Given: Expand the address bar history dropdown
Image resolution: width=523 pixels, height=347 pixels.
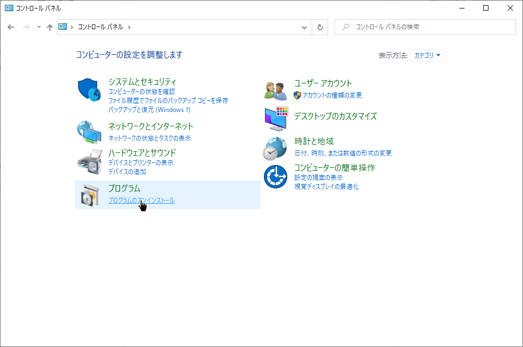Looking at the screenshot, I should tap(304, 28).
